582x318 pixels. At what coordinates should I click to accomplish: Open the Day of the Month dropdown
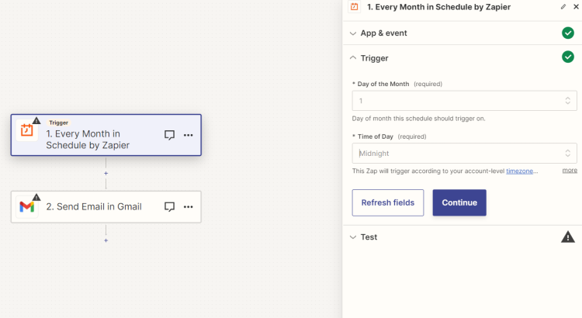click(x=464, y=101)
